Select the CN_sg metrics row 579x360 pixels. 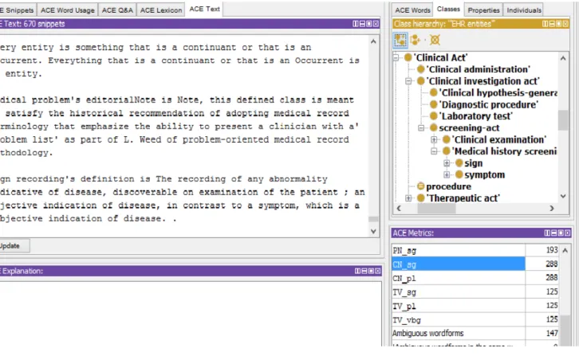click(x=475, y=264)
